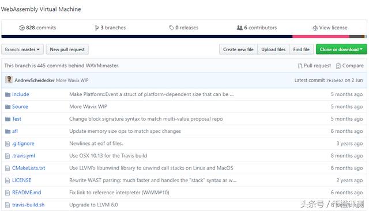This screenshot has width=369, height=211.
Task: Open the 0 releases link
Action: pos(183,28)
